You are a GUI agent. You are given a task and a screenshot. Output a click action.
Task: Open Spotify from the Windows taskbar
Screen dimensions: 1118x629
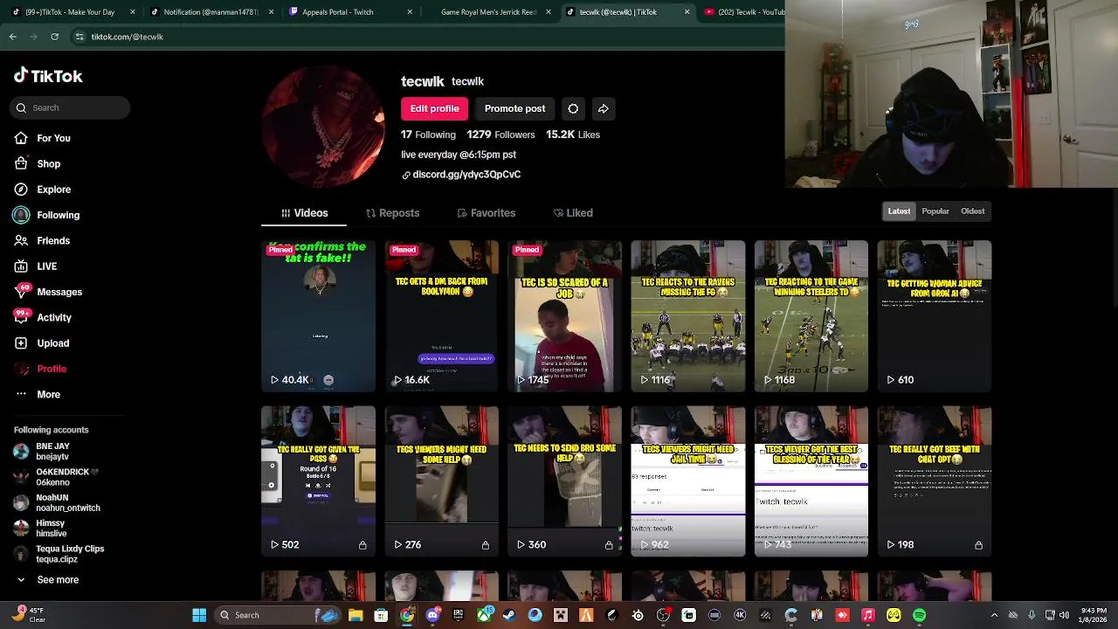click(919, 615)
